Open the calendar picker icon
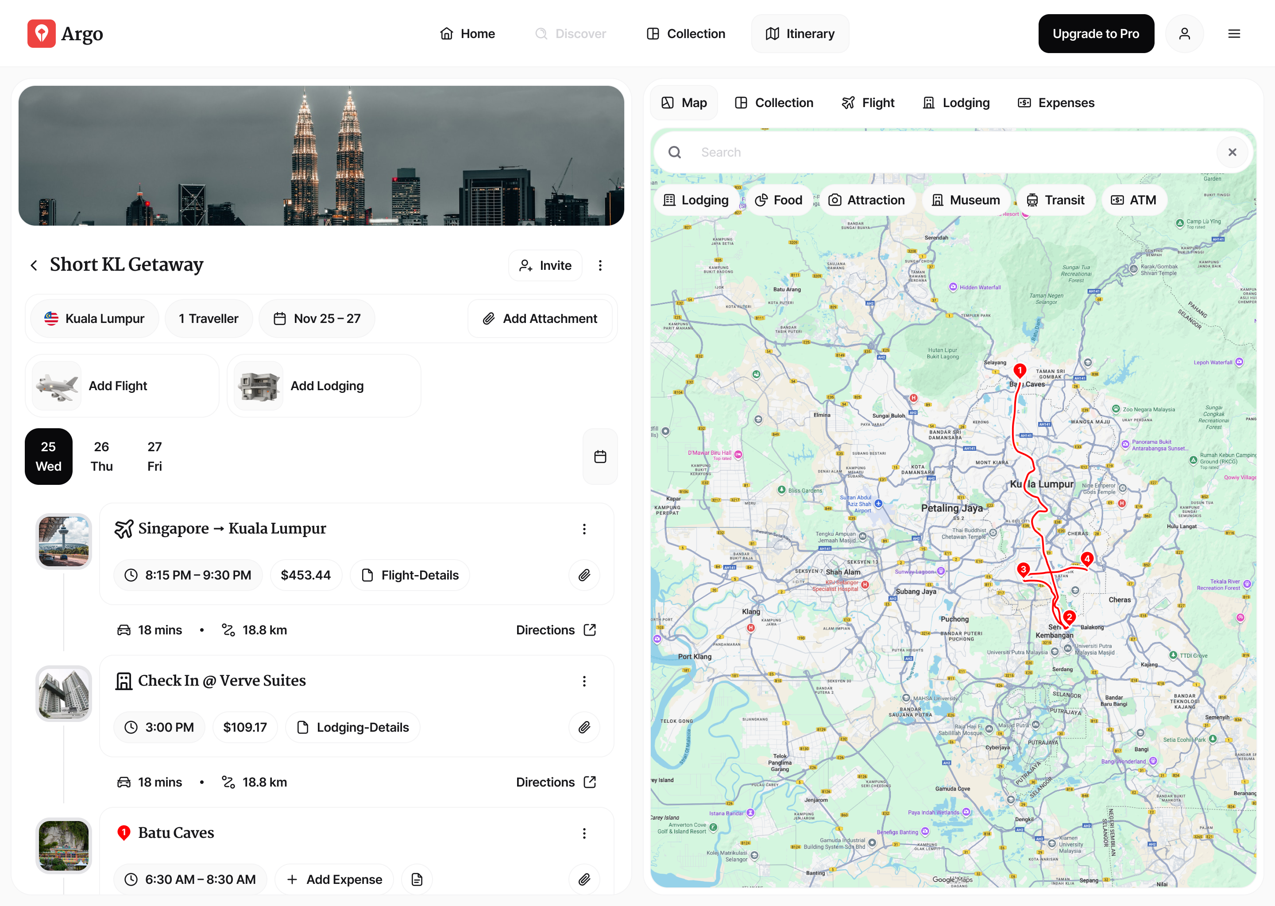 coord(600,457)
